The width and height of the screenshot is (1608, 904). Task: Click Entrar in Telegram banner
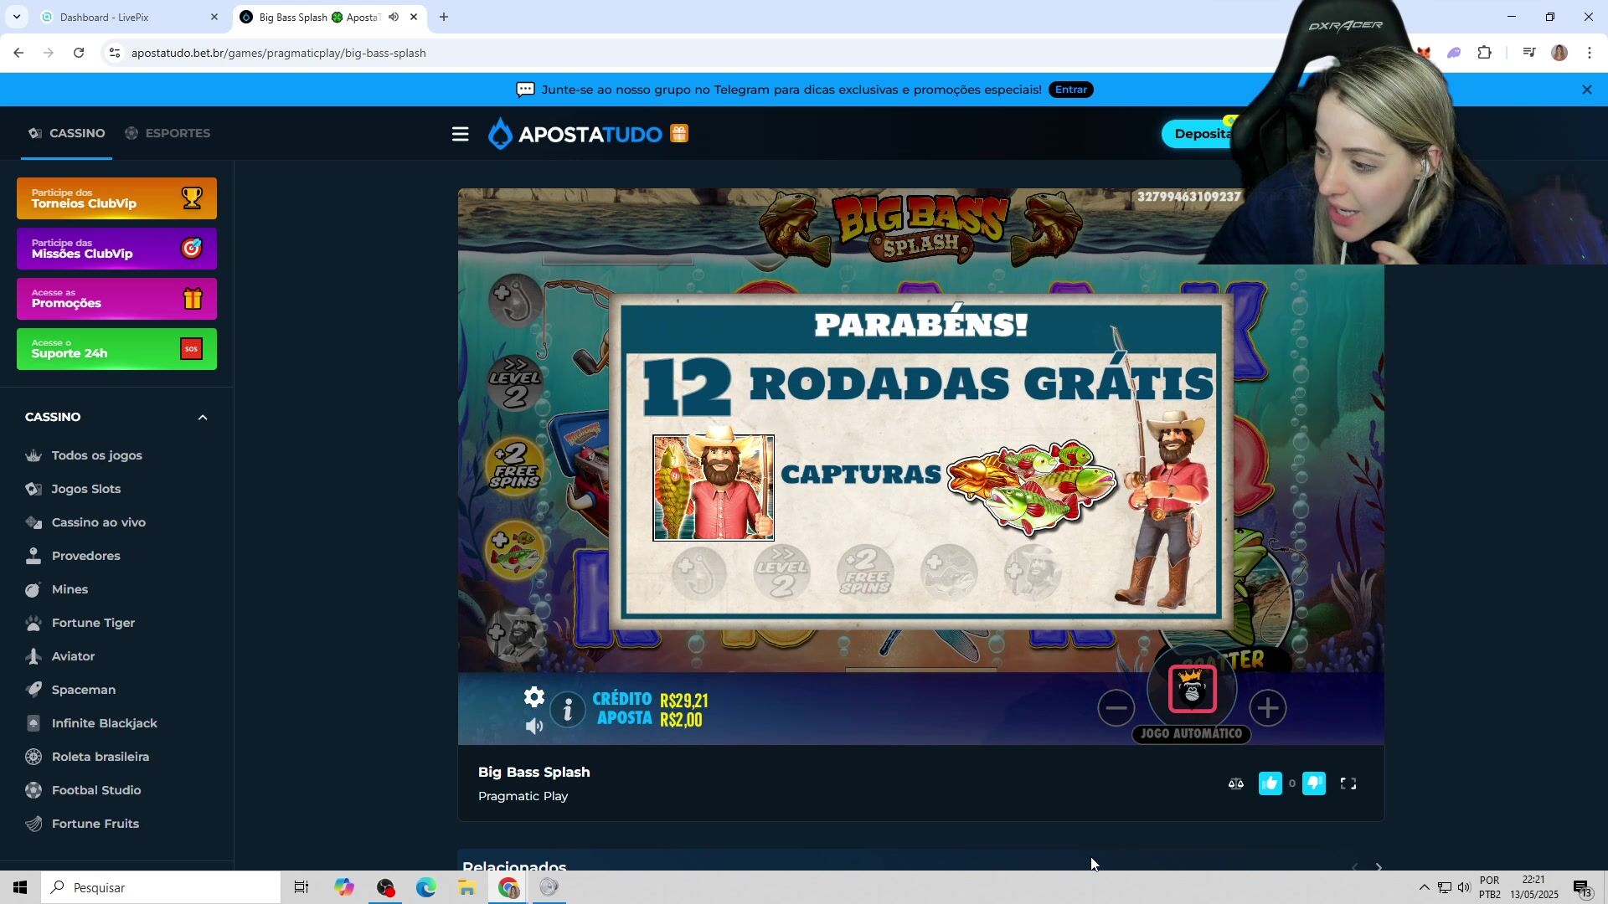pos(1071,90)
